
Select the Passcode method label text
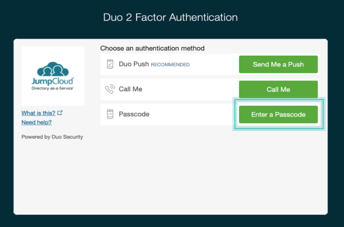[x=134, y=114]
